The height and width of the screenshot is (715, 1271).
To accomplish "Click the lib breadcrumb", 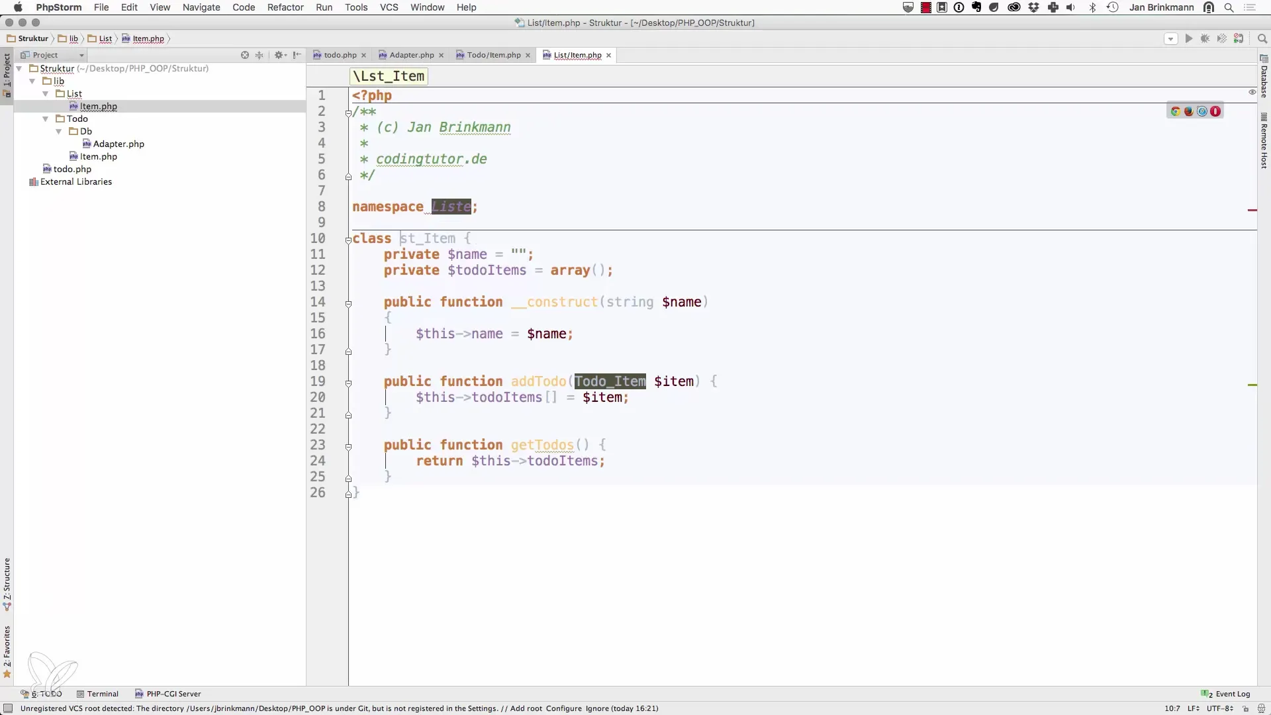I will (x=68, y=38).
